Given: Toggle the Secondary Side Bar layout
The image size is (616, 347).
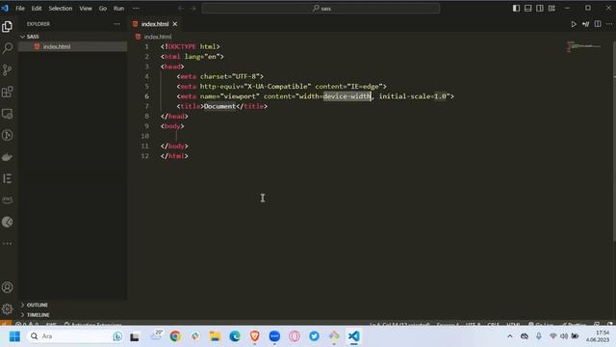Looking at the screenshot, I should [540, 8].
